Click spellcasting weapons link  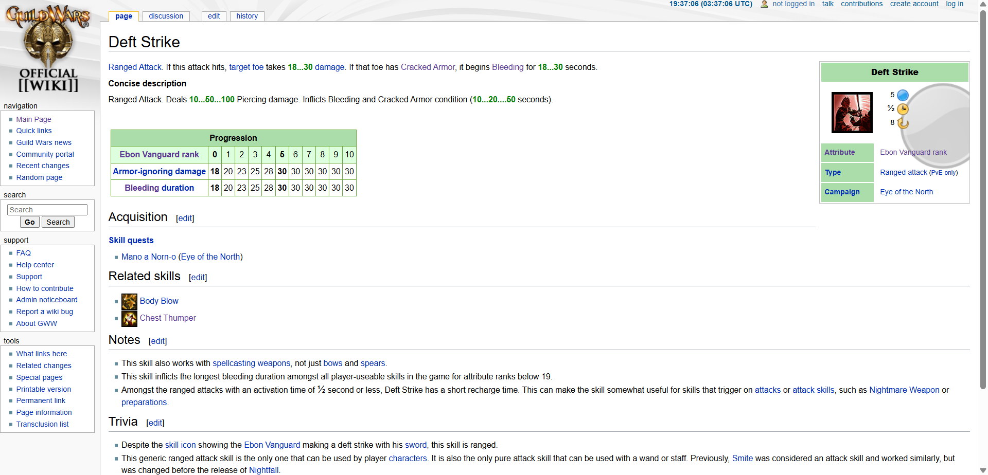coord(251,363)
